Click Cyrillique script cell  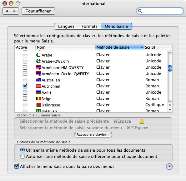tap(154, 105)
